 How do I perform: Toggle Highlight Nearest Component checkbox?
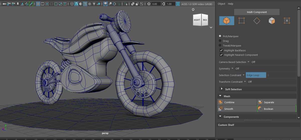pyautogui.click(x=221, y=55)
